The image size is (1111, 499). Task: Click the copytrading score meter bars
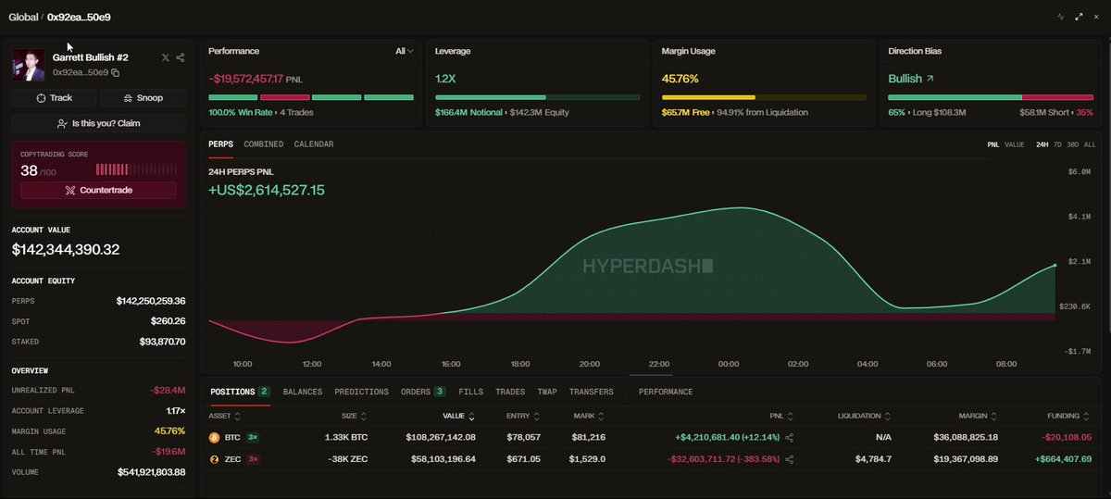coord(135,169)
